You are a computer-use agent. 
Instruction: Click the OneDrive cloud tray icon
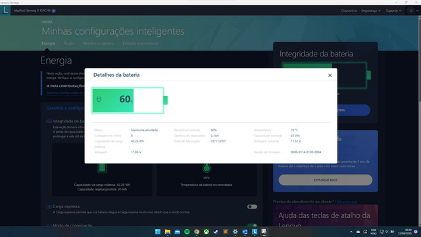pos(358,232)
